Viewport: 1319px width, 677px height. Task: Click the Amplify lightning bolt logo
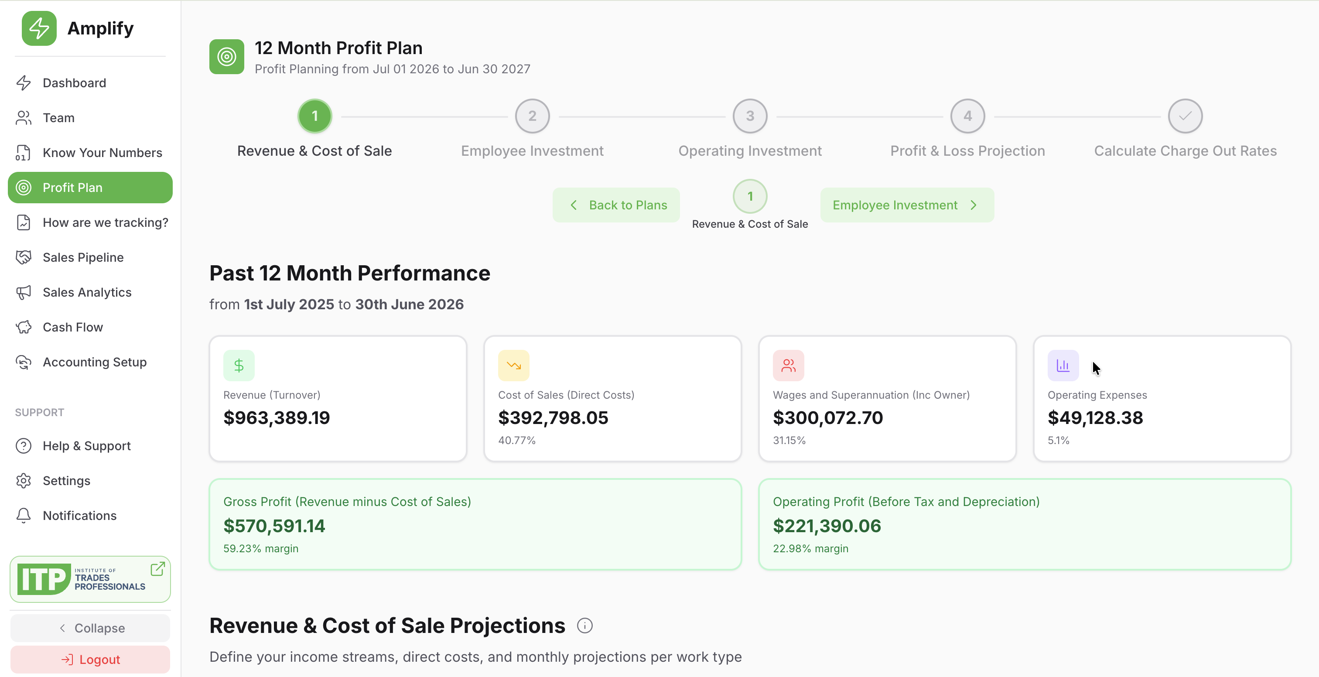39,28
